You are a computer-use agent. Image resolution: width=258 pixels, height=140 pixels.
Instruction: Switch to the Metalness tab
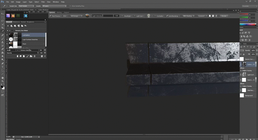click(x=16, y=22)
